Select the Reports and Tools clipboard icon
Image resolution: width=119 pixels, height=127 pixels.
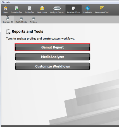[x=73, y=8]
